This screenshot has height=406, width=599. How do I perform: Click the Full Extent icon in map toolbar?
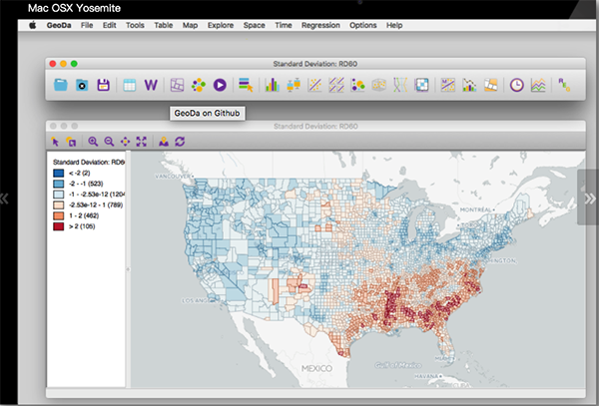pyautogui.click(x=141, y=143)
